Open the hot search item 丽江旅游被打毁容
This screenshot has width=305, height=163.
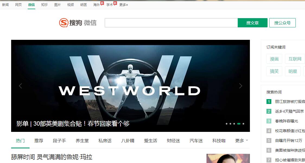point(288,102)
